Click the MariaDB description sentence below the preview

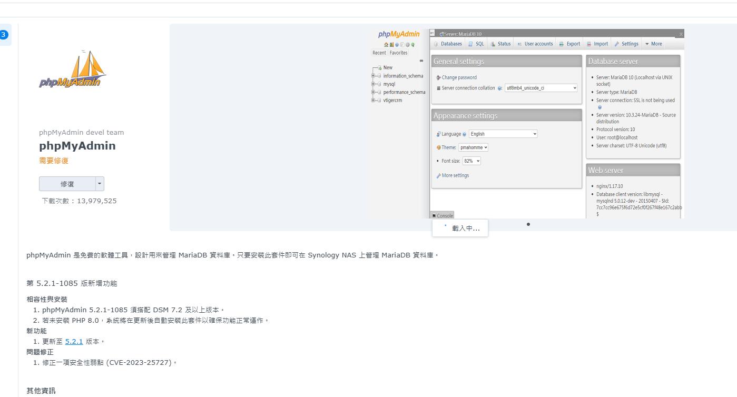[x=233, y=255]
